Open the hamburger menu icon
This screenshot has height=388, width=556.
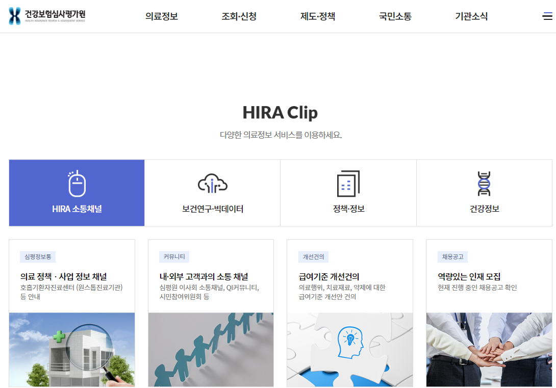[547, 16]
